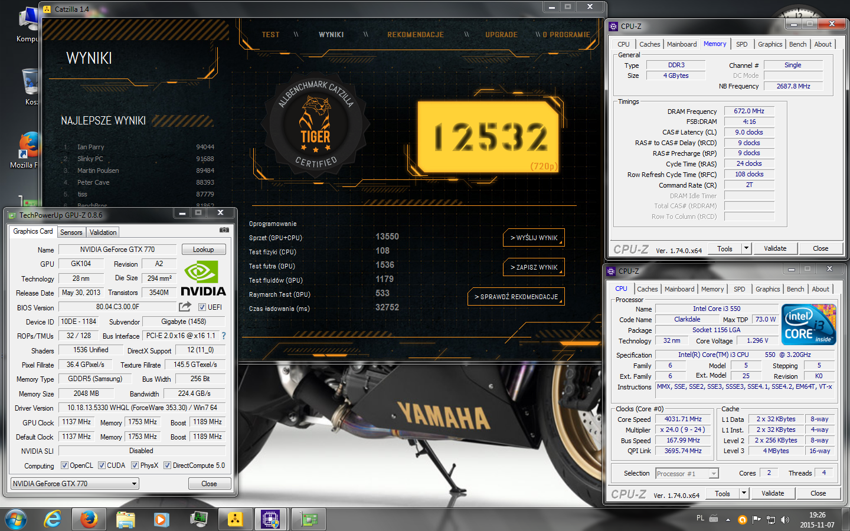Click the PL language indicator
The height and width of the screenshot is (531, 850).
(700, 518)
